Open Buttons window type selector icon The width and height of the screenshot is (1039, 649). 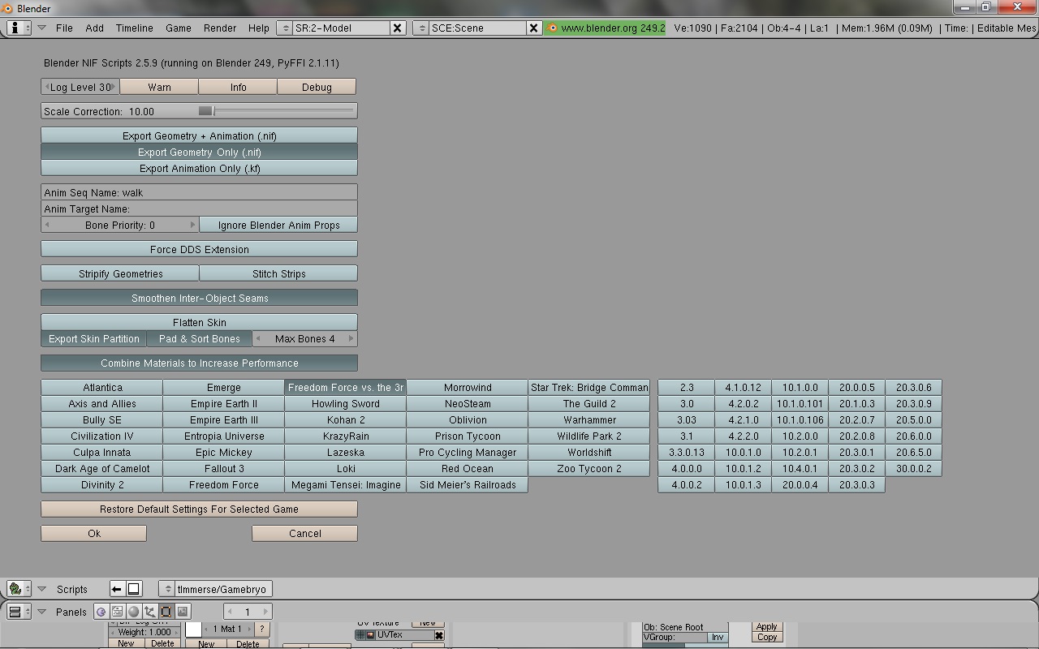(19, 612)
